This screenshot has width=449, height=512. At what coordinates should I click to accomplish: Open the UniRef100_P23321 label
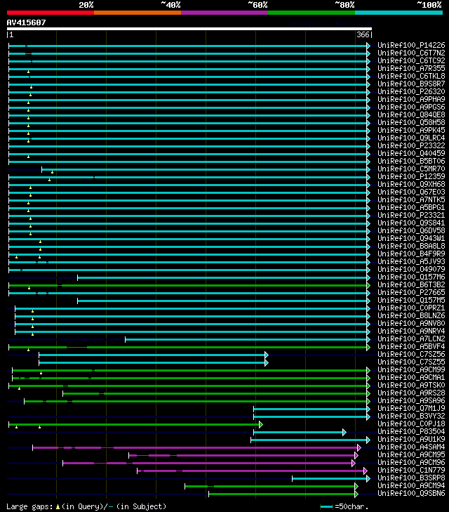pyautogui.click(x=411, y=215)
